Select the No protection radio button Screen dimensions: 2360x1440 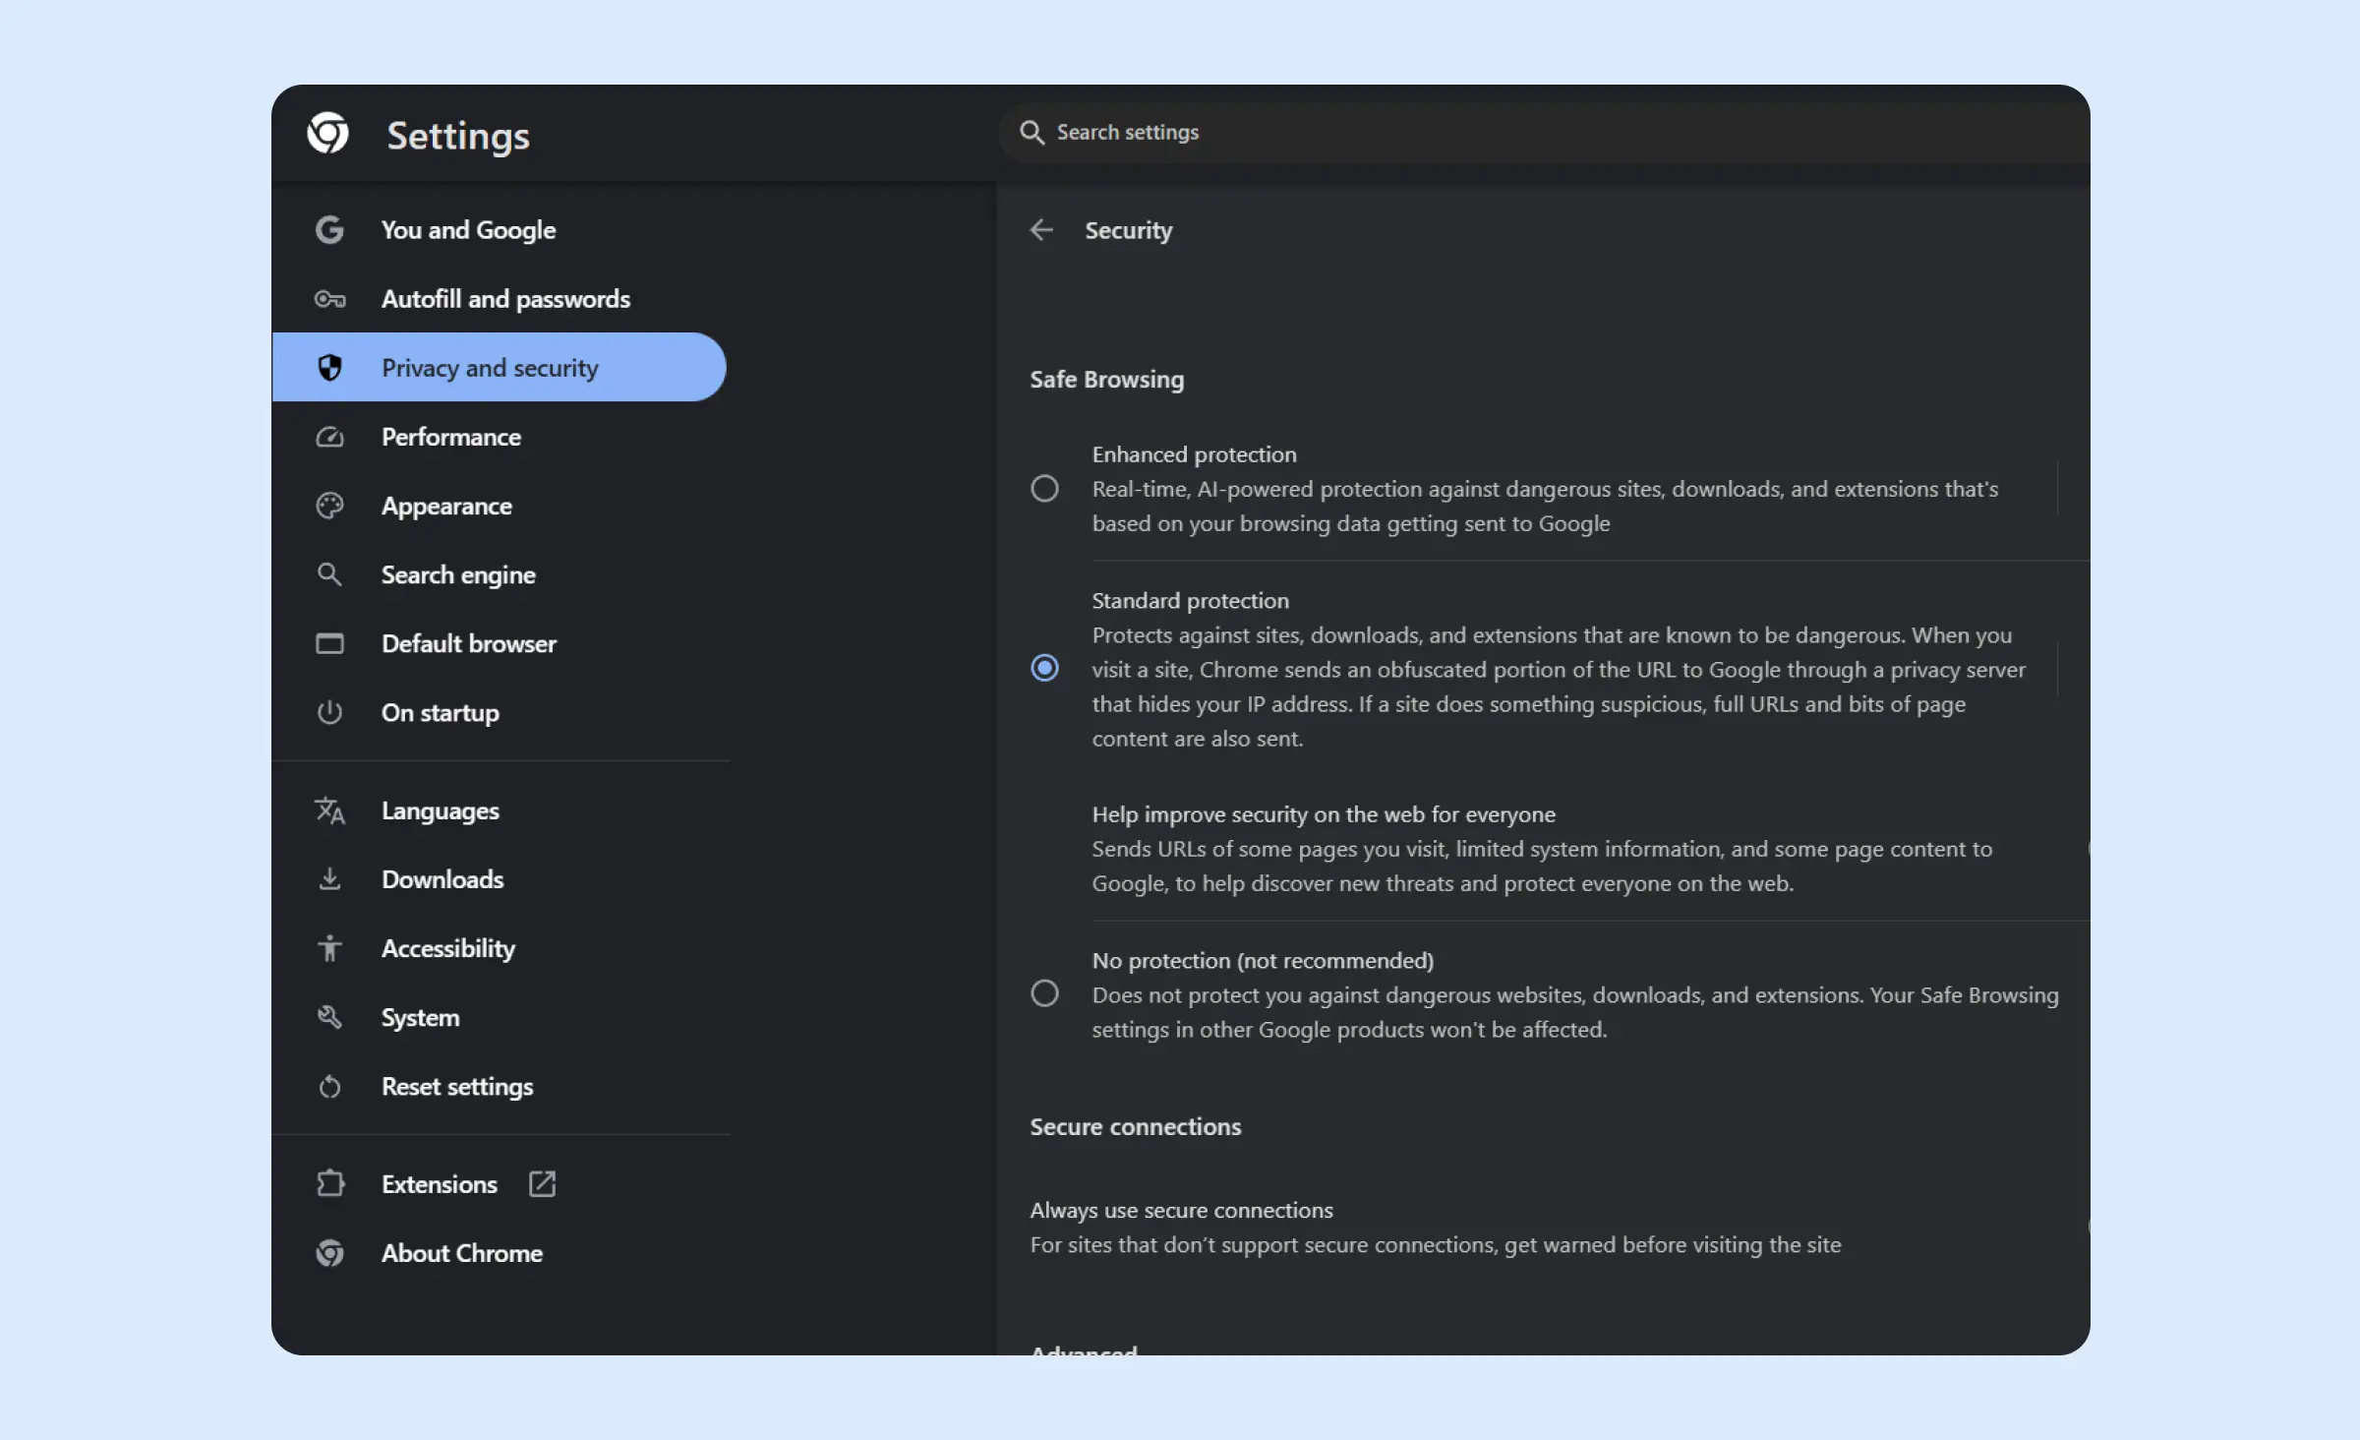[1044, 993]
